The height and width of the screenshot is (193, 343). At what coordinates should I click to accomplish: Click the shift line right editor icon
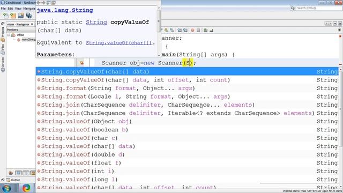185,30
